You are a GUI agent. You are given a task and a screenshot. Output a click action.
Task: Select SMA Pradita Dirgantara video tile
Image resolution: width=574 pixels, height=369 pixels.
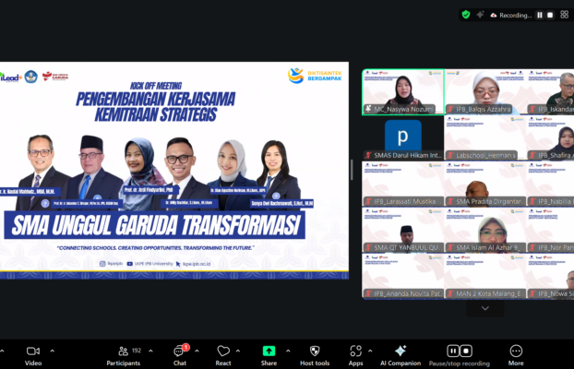click(x=485, y=184)
